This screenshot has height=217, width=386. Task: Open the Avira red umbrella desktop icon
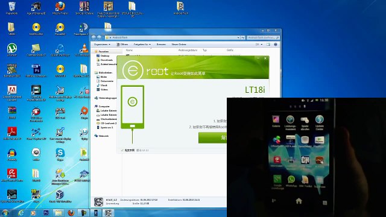pyautogui.click(x=12, y=175)
